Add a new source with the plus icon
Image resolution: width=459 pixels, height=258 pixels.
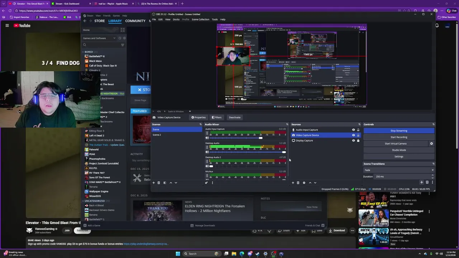(293, 183)
